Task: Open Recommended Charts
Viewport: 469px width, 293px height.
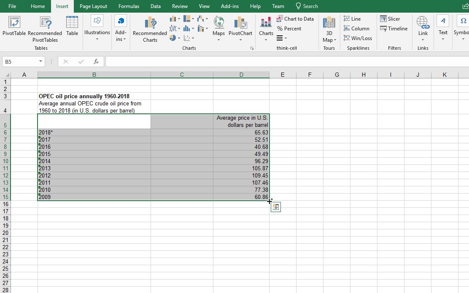Action: click(150, 30)
